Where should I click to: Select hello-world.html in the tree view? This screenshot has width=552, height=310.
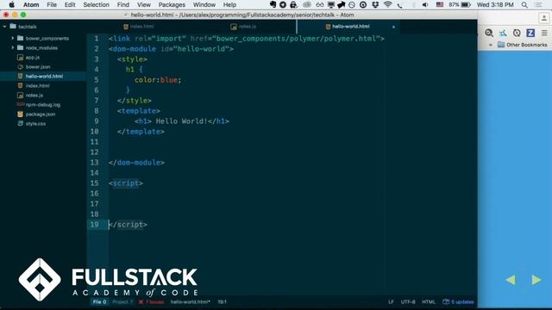tap(44, 77)
